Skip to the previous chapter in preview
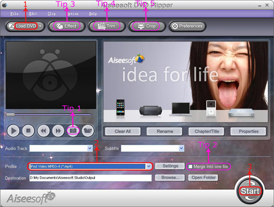The image size is (274, 207). tap(43, 131)
